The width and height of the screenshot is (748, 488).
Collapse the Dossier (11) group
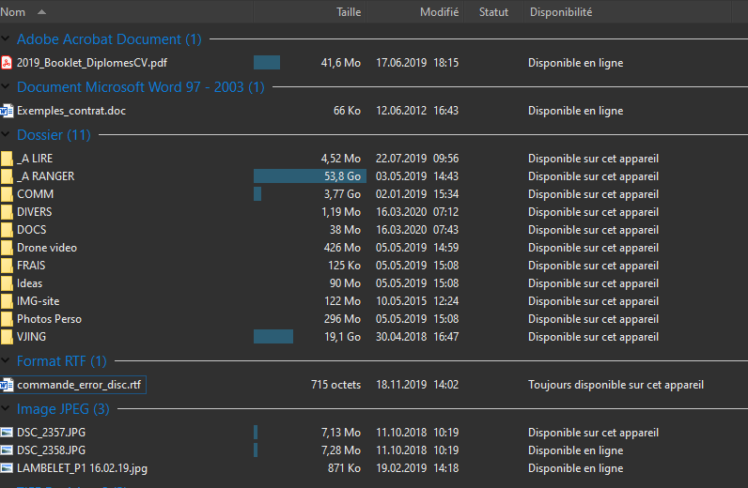[x=6, y=134]
